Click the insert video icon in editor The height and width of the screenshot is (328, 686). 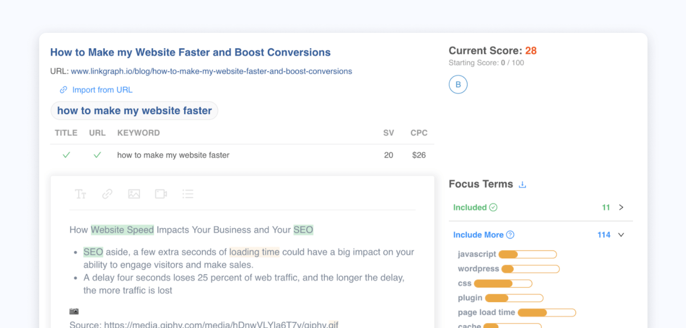[x=161, y=194]
